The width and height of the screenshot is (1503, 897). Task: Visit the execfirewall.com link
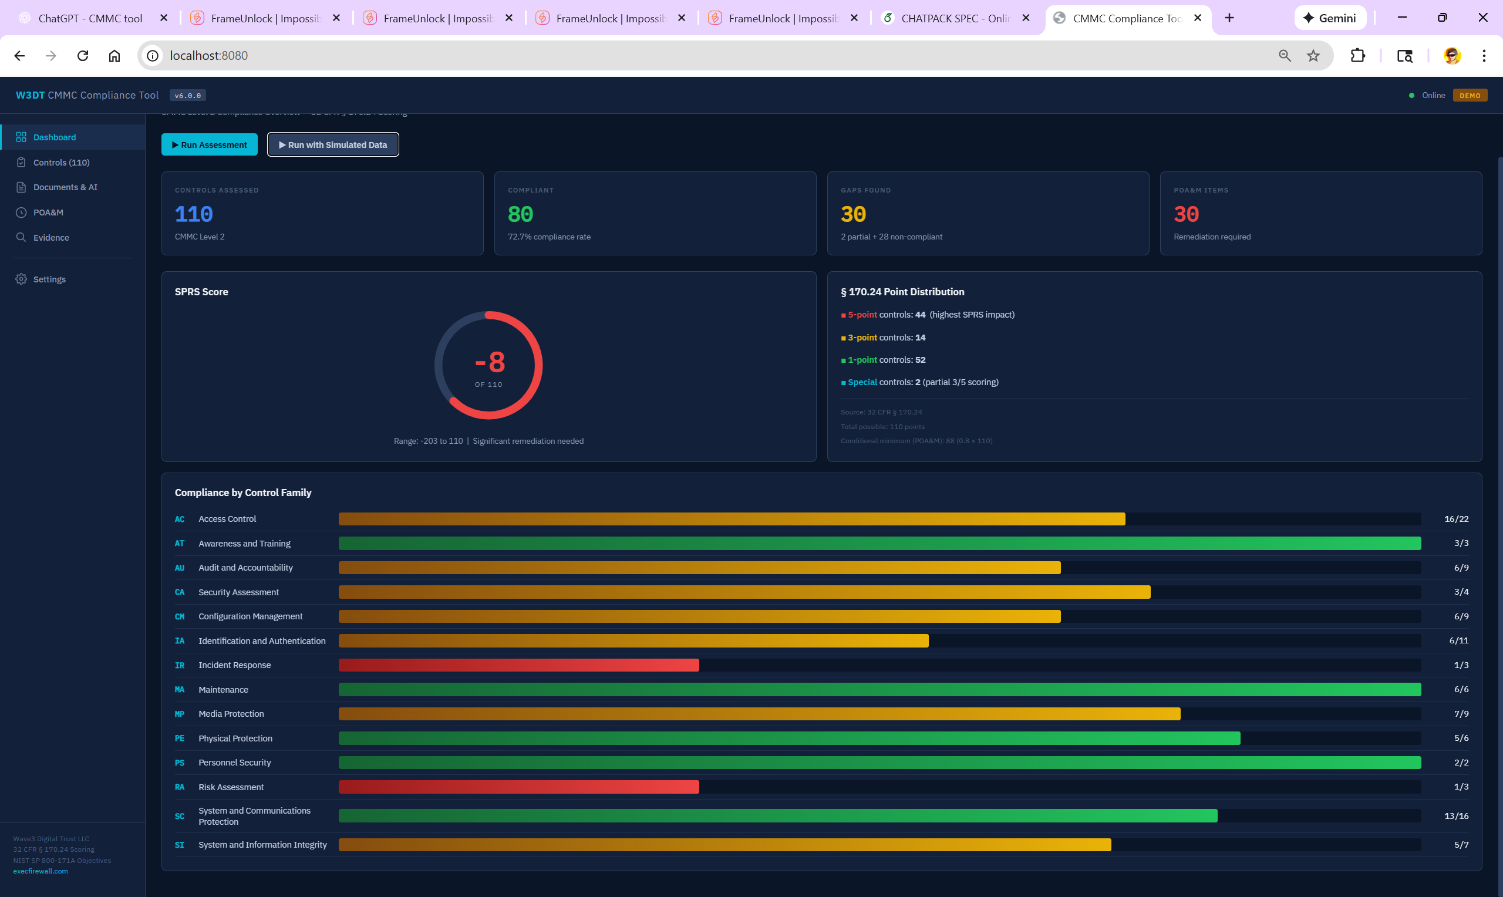pyautogui.click(x=40, y=871)
